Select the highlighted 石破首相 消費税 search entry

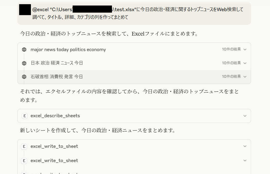coord(130,76)
